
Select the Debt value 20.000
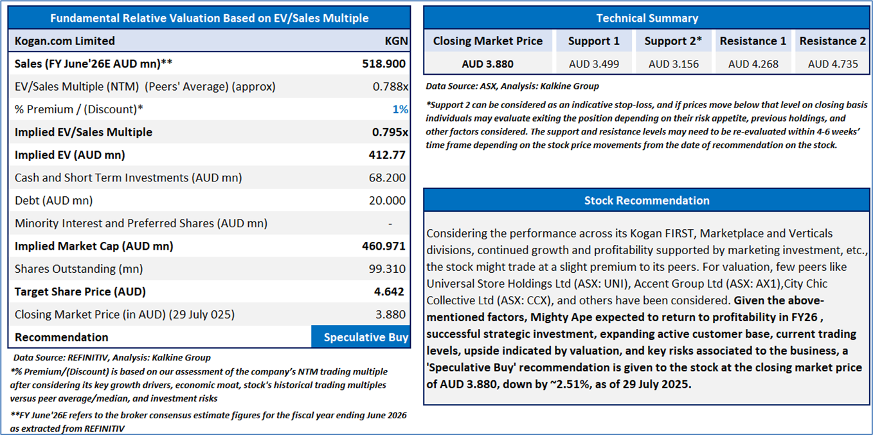coord(388,201)
